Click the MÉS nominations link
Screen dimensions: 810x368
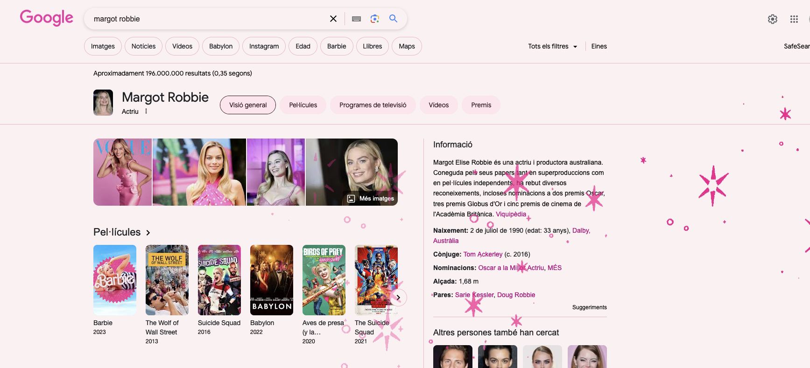pos(555,268)
